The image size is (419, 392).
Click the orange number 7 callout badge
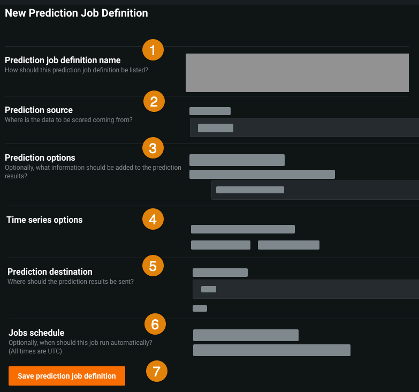[157, 371]
